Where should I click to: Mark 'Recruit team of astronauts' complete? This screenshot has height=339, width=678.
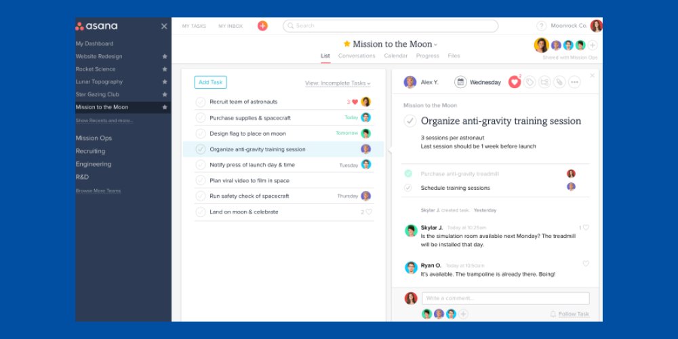point(201,102)
